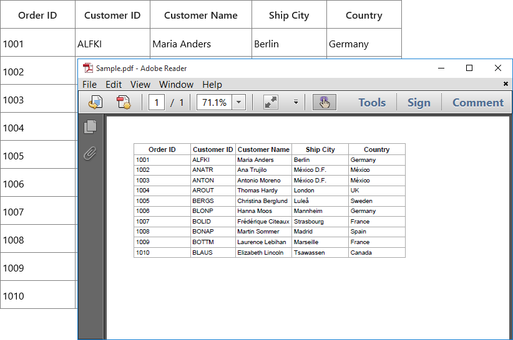Click Country header in background grid
This screenshot has height=340, width=513.
(x=364, y=15)
